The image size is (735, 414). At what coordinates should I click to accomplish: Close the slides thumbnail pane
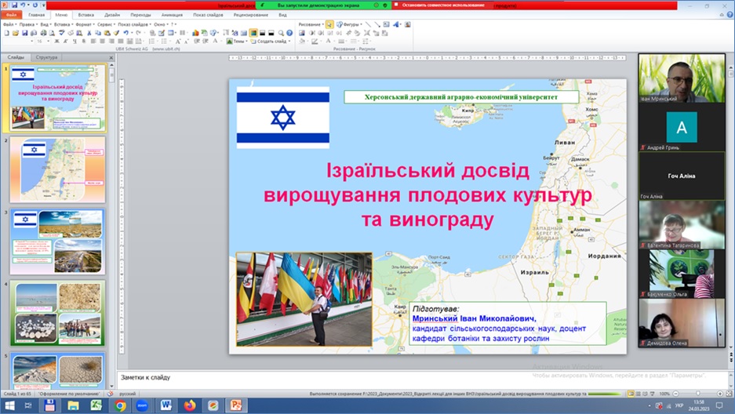pyautogui.click(x=112, y=57)
